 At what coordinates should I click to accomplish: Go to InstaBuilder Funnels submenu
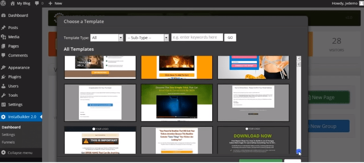8,142
